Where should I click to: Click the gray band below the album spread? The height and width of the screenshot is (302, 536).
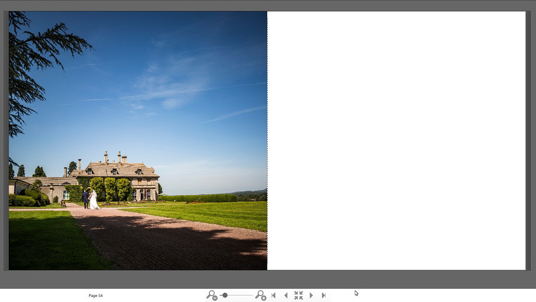[x=268, y=279]
